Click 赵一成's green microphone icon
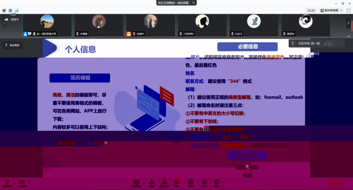This screenshot has width=353, height=190. point(34,34)
